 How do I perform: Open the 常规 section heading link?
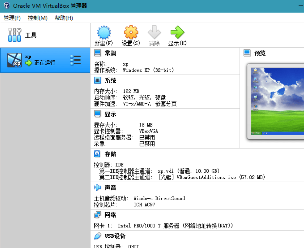click(x=110, y=53)
